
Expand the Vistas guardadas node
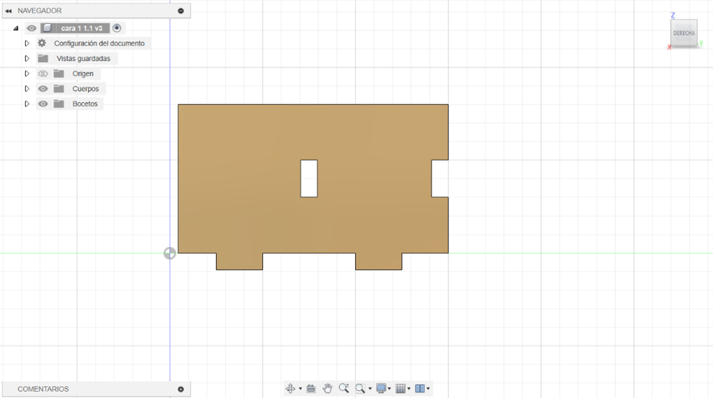[27, 58]
